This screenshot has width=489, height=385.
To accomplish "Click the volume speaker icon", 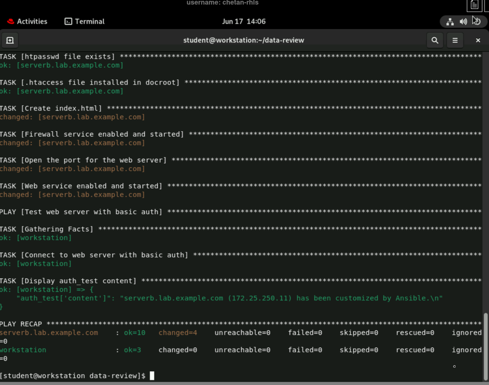I will pos(463,22).
